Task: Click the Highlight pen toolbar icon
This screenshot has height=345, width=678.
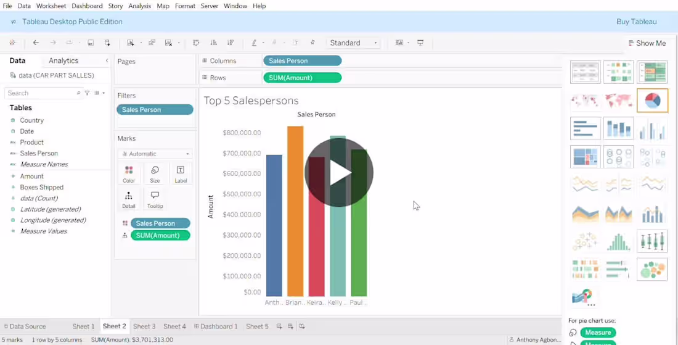Action: 254,43
